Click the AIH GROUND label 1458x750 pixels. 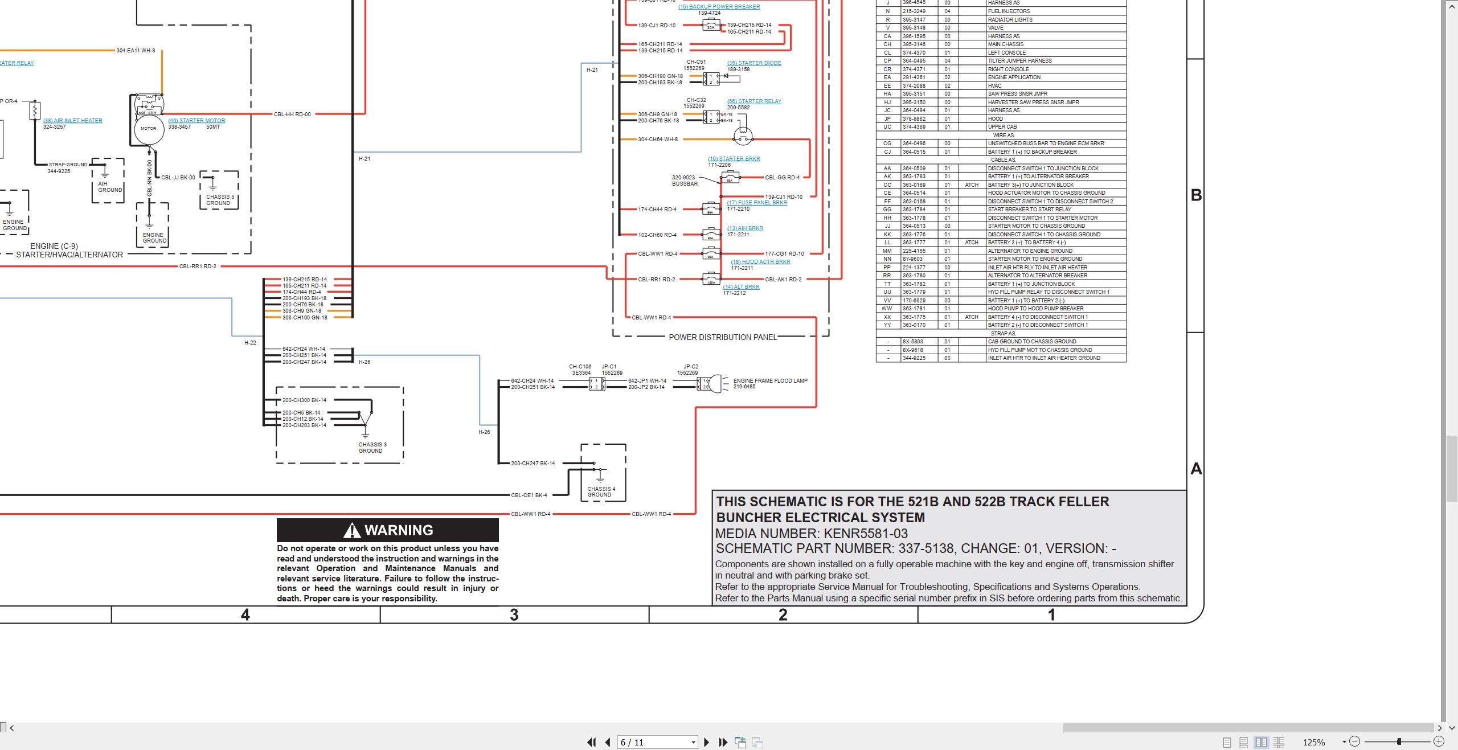110,187
